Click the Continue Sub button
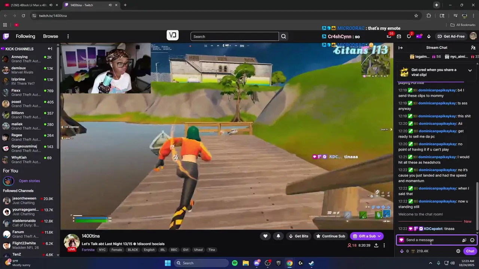The width and height of the screenshot is (479, 269). 330,236
